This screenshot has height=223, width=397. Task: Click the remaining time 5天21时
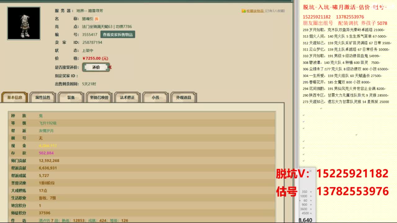pos(89,84)
